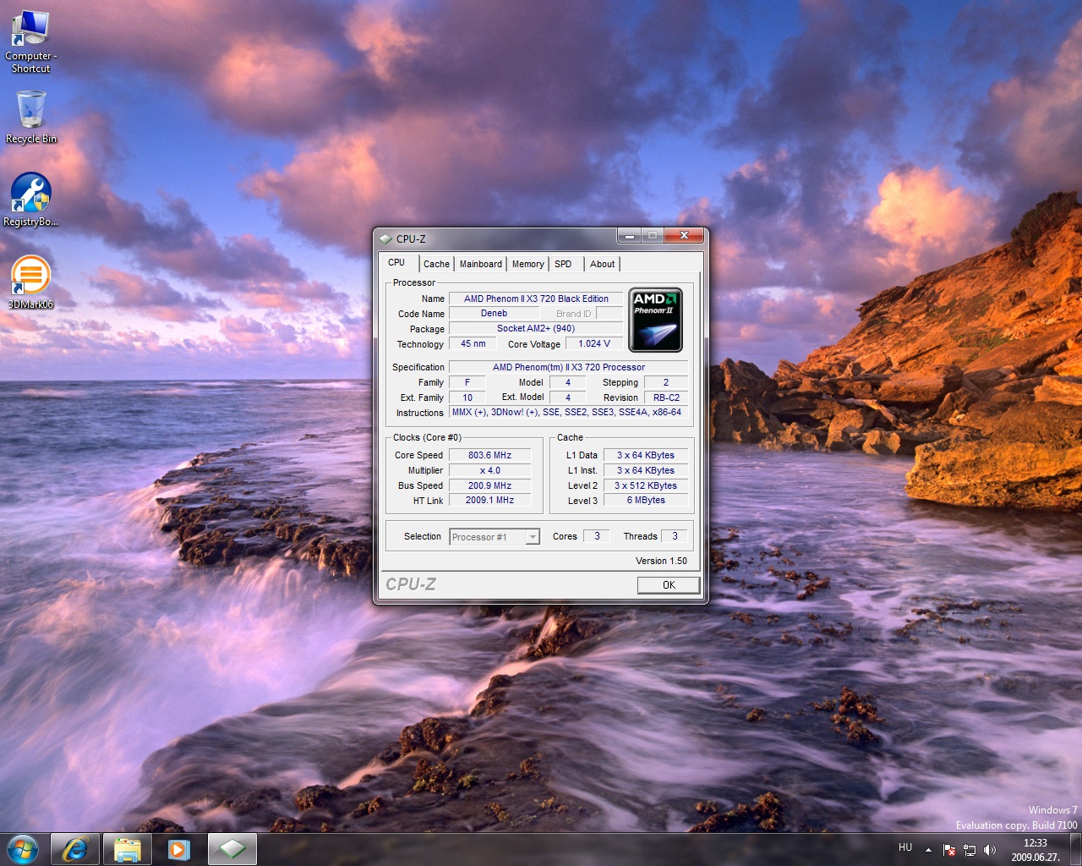Click the taskbar clock and date
Image resolution: width=1082 pixels, height=866 pixels.
[1035, 850]
